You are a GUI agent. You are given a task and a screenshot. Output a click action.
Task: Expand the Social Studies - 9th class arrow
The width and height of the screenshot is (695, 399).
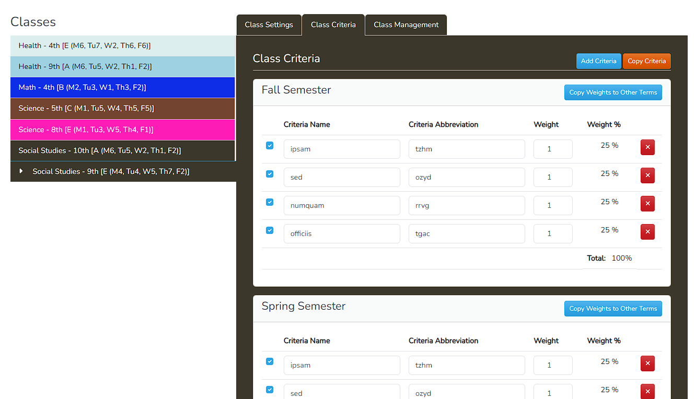point(21,171)
